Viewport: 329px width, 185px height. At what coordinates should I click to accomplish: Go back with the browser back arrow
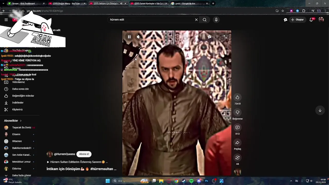pos(4,11)
